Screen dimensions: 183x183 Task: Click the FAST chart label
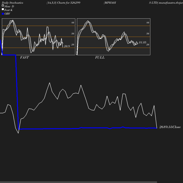click(25, 57)
